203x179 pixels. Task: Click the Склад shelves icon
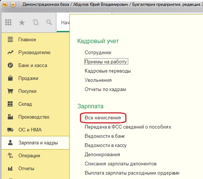[10, 104]
